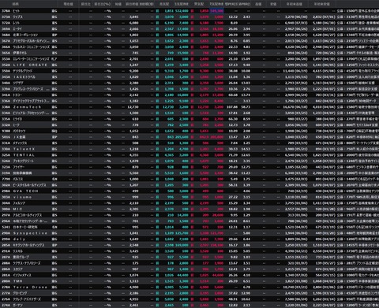The height and width of the screenshot is (308, 379).
Task: Click the red order icon in Synspective row
Action: point(192,233)
